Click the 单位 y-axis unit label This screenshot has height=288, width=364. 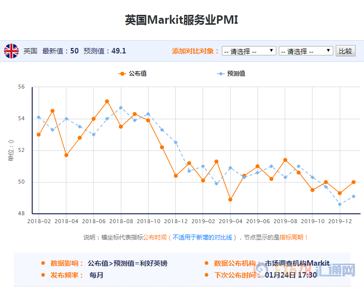pos(11,150)
